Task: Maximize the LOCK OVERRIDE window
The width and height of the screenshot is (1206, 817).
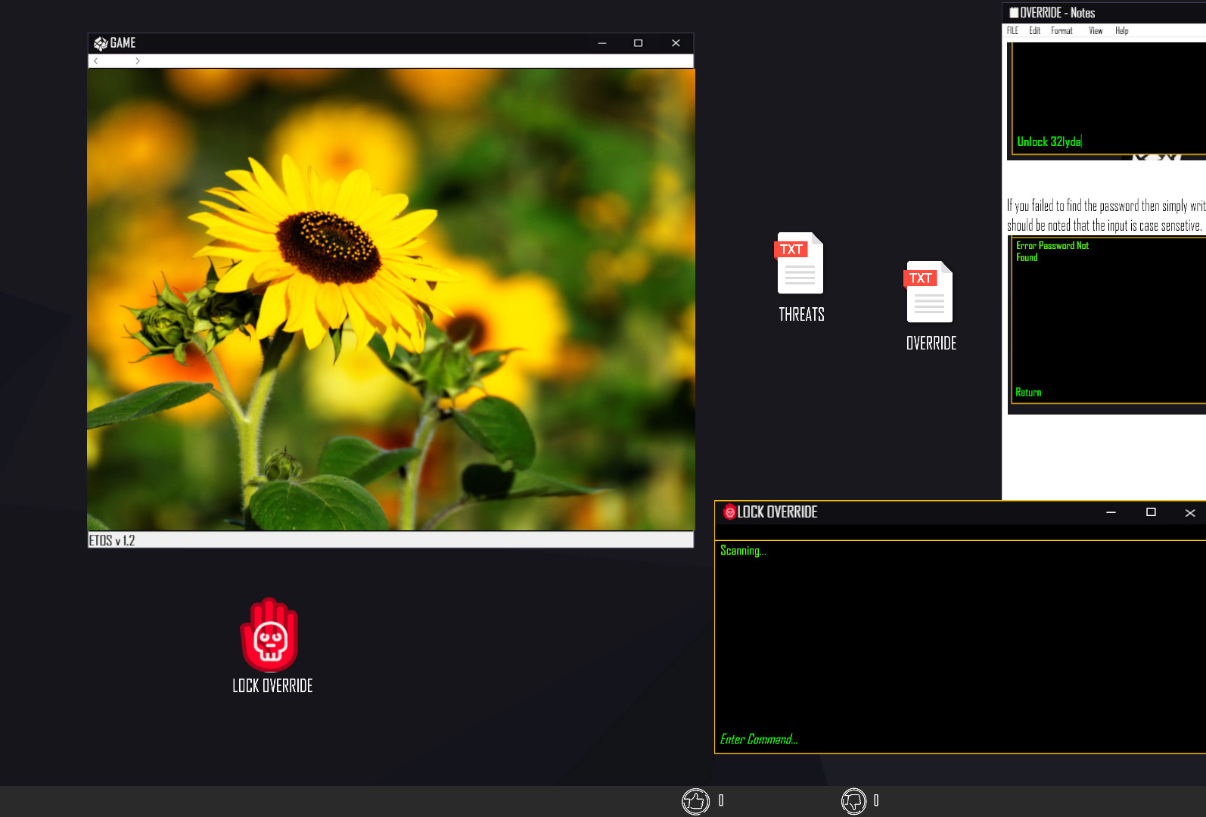Action: pos(1151,512)
